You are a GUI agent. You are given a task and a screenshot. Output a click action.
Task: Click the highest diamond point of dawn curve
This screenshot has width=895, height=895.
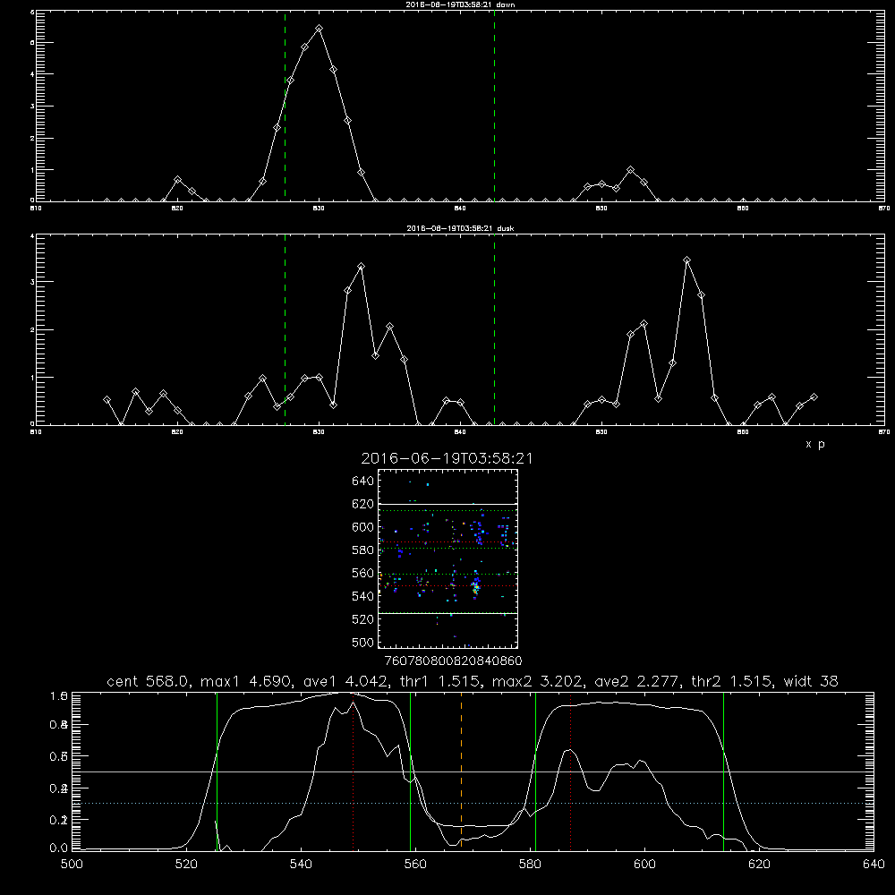(x=320, y=28)
